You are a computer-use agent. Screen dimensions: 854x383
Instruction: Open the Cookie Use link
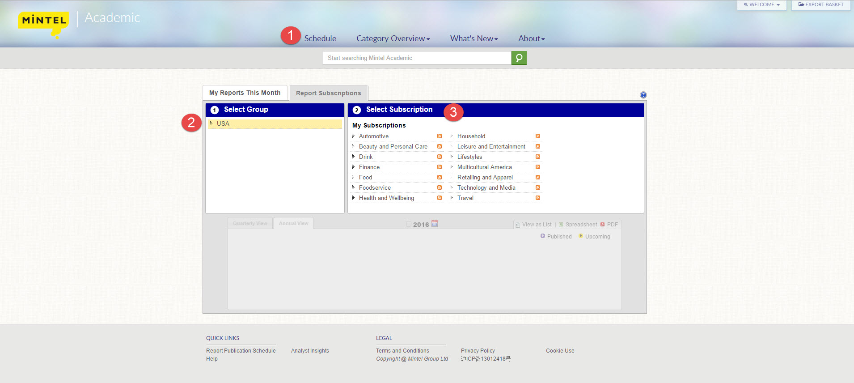560,351
